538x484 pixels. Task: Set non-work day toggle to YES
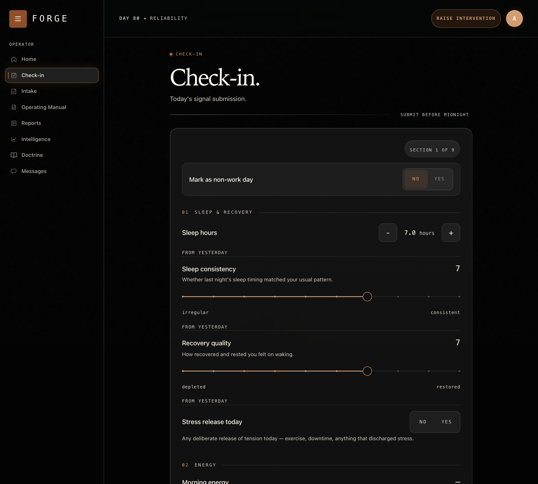(439, 179)
